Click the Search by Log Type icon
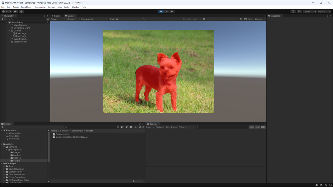Image resolution: width=333 pixels, height=187 pixels. pyautogui.click(x=131, y=127)
